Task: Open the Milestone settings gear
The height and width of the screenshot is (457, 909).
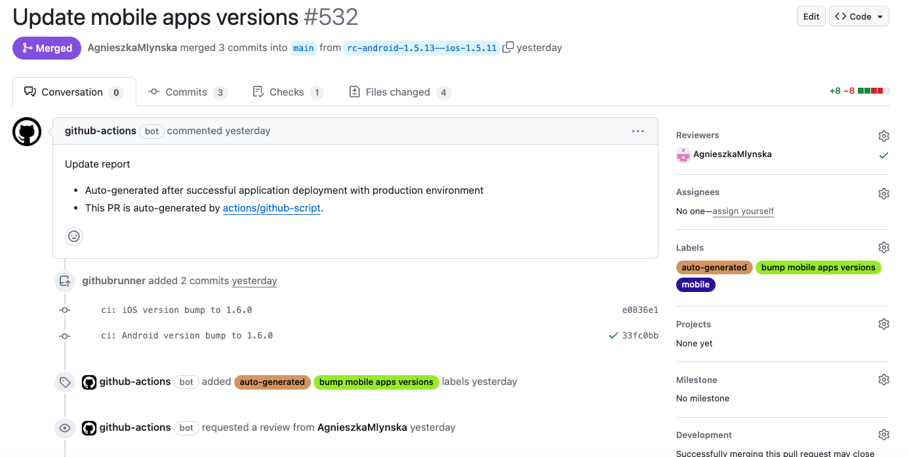Action: click(883, 379)
